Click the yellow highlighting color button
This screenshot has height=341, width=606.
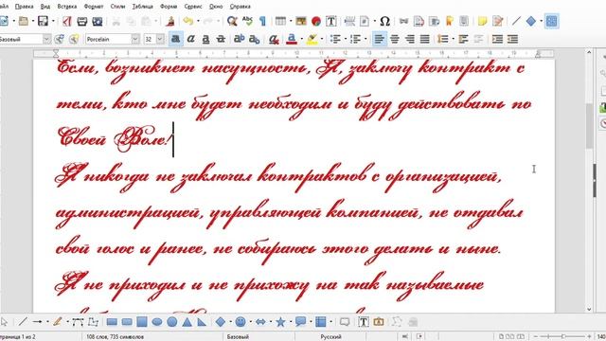point(312,39)
